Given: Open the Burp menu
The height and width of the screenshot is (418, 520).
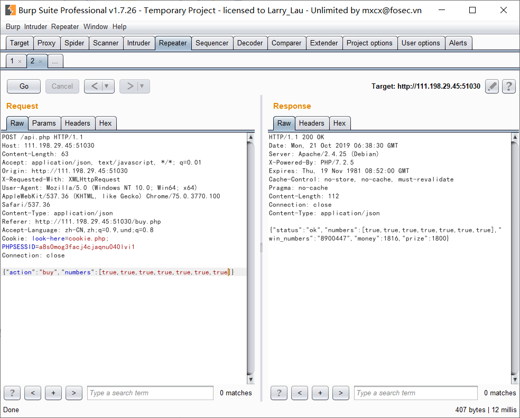Looking at the screenshot, I should (x=13, y=27).
